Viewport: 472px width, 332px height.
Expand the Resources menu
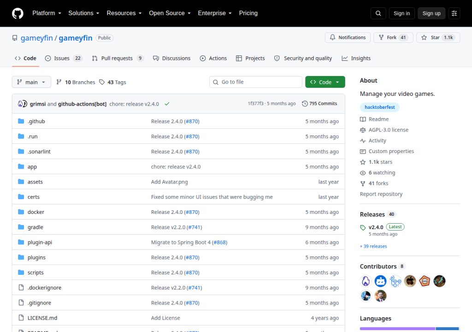click(124, 13)
